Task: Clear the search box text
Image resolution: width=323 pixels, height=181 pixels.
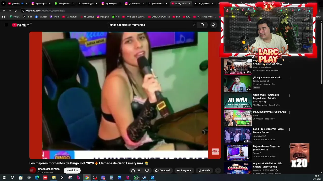Action: pos(194,25)
